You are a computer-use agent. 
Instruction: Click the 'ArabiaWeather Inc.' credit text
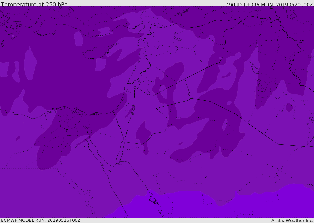point(292,221)
